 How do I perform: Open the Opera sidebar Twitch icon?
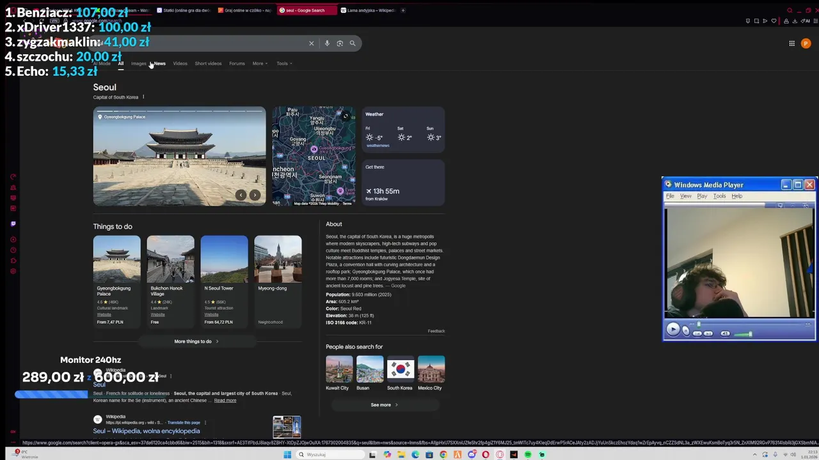[13, 224]
